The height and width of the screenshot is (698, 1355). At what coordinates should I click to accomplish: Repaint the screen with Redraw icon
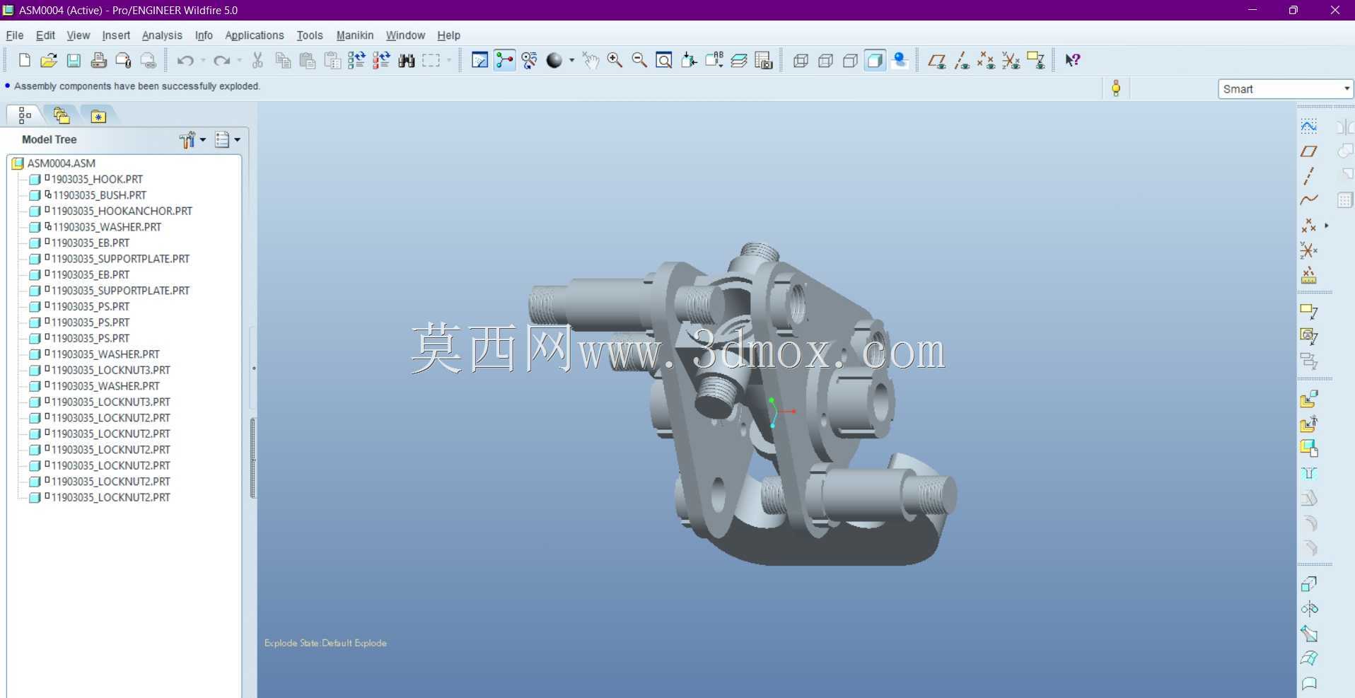[479, 60]
